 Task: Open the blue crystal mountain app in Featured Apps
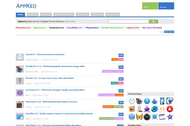(155, 101)
